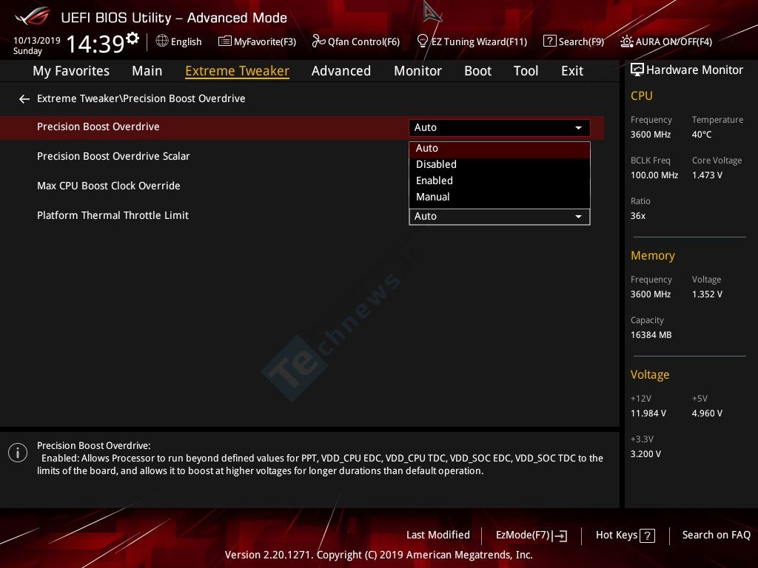Go to the Boot tab
758x568 pixels.
pos(477,71)
